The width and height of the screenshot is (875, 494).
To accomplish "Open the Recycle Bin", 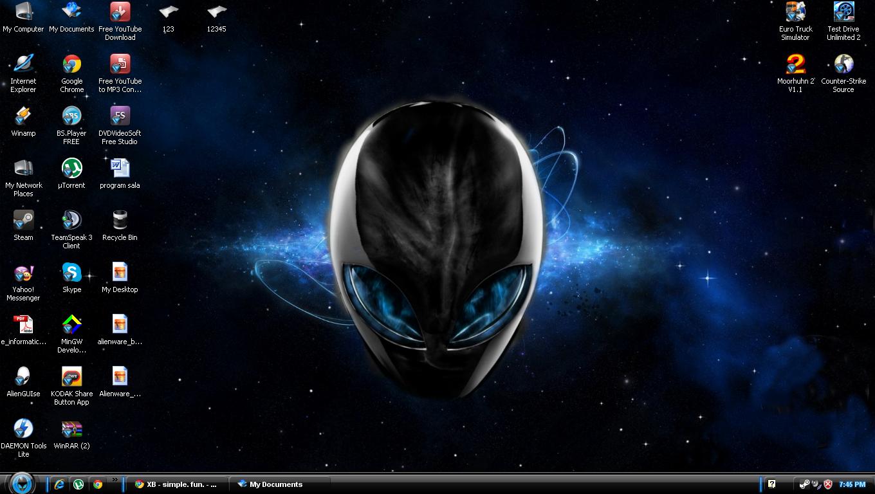I will pyautogui.click(x=120, y=226).
